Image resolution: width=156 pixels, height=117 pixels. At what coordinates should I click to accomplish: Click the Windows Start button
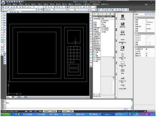6,114
